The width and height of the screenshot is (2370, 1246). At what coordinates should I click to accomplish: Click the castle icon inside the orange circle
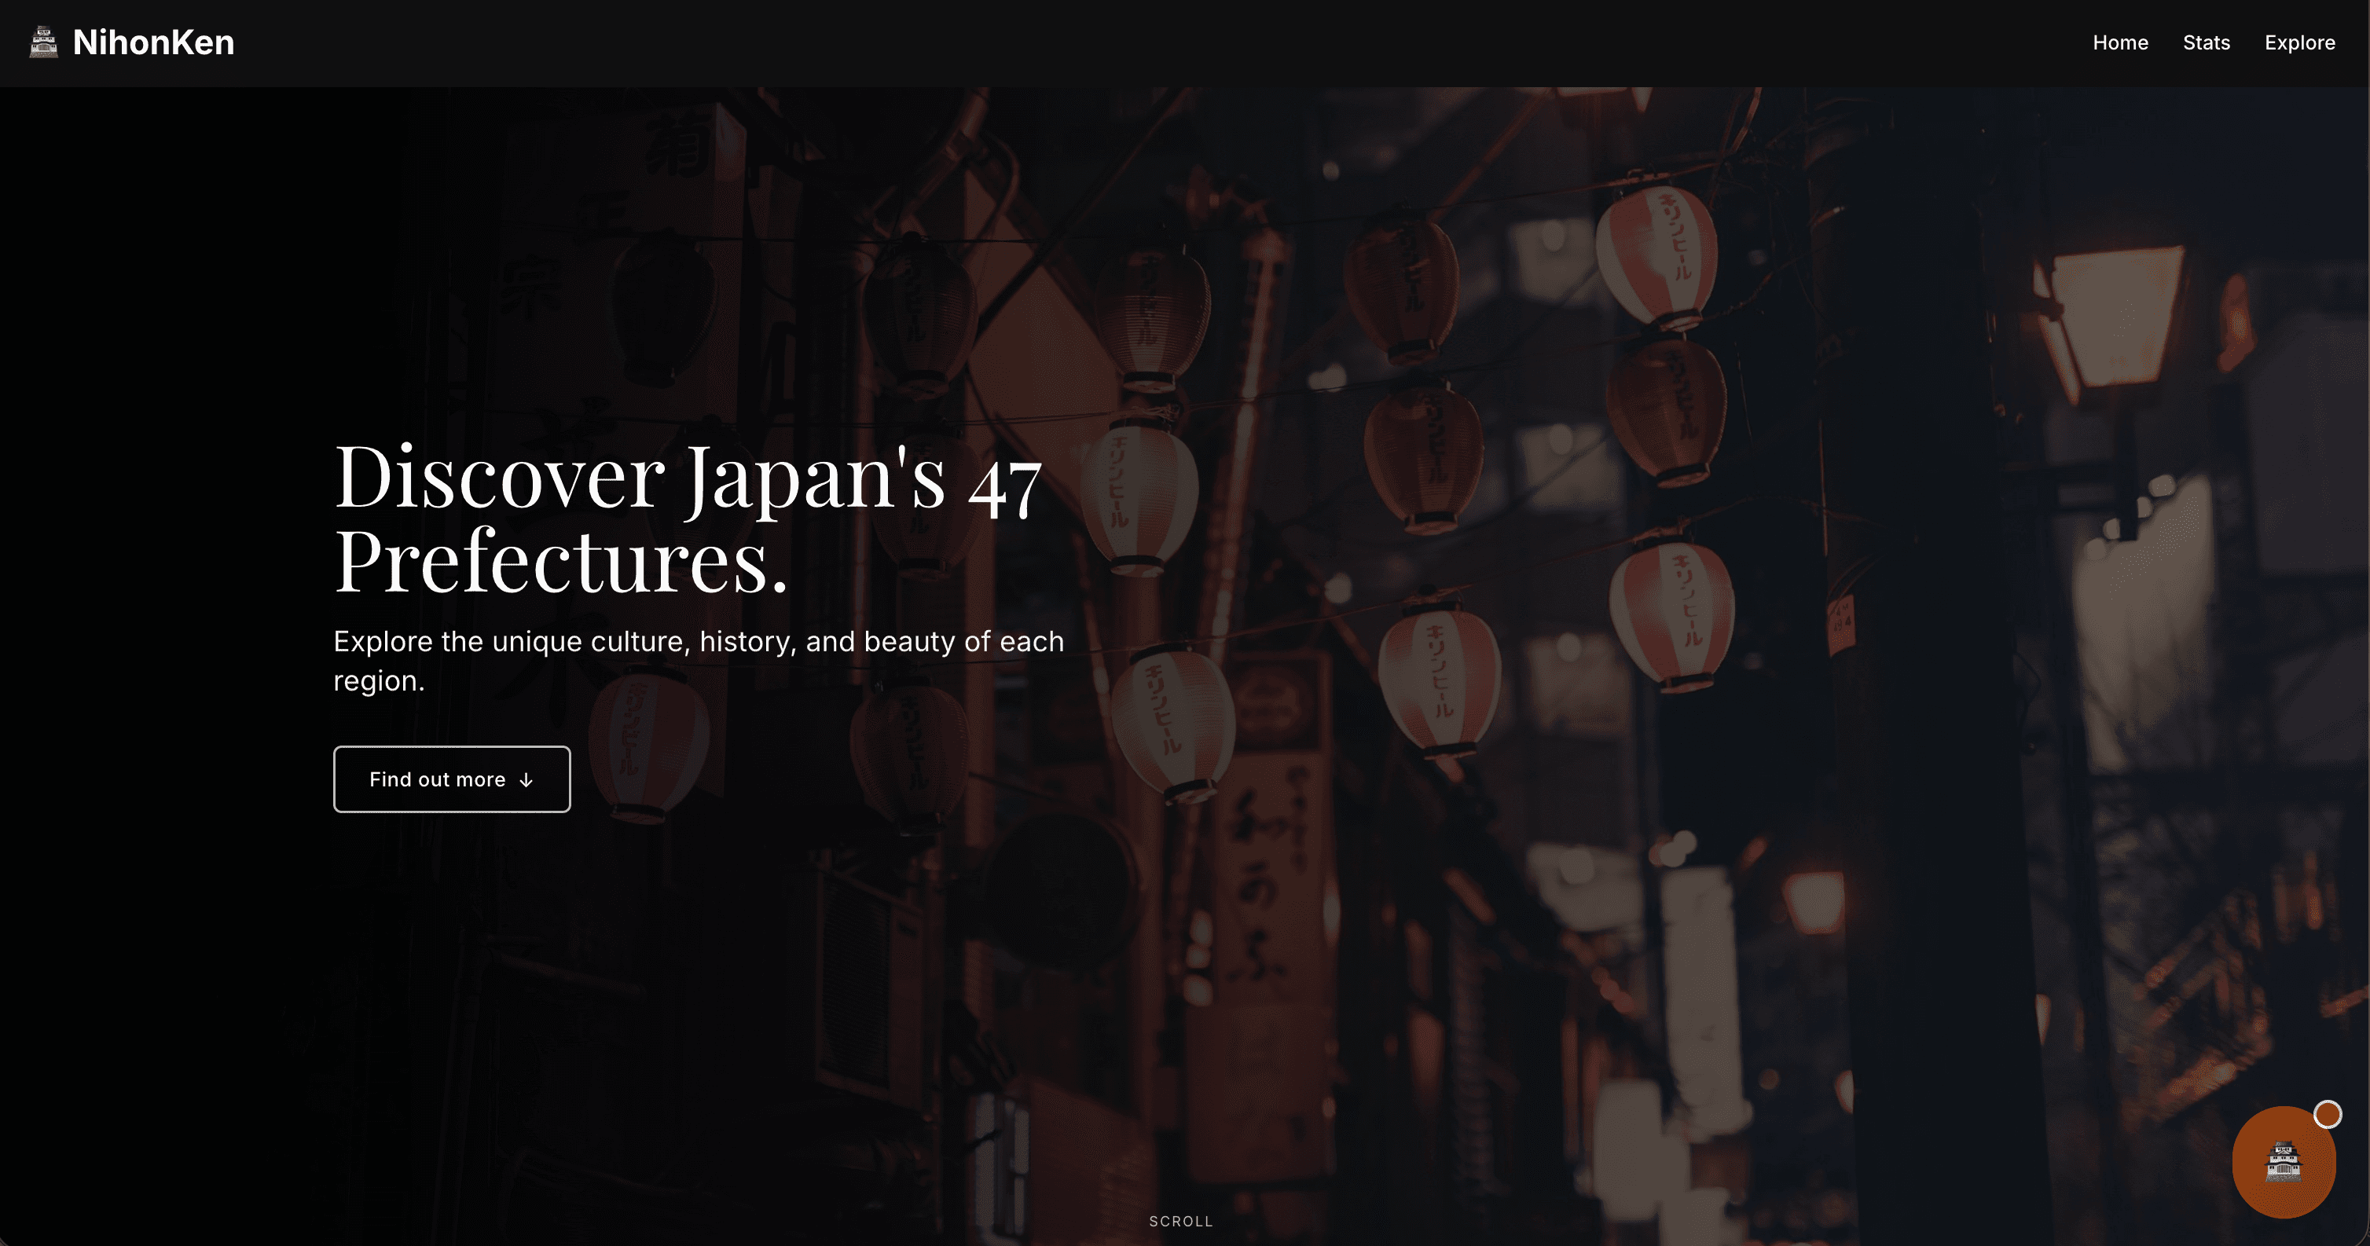tap(2284, 1162)
